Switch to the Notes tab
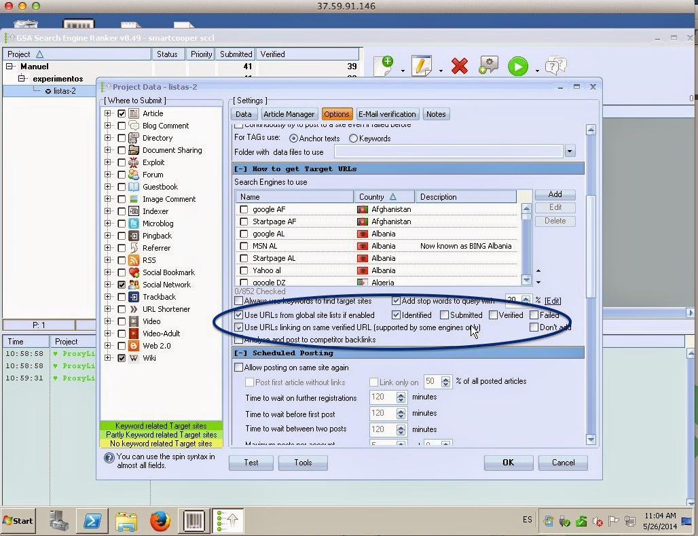The height and width of the screenshot is (536, 698). click(436, 114)
